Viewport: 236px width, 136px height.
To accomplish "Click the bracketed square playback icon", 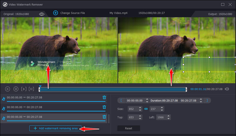I will tap(31, 89).
